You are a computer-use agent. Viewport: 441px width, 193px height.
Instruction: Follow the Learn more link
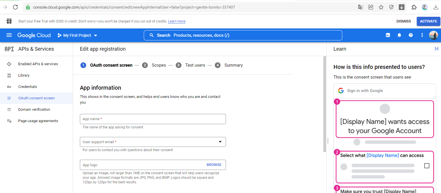[177, 21]
